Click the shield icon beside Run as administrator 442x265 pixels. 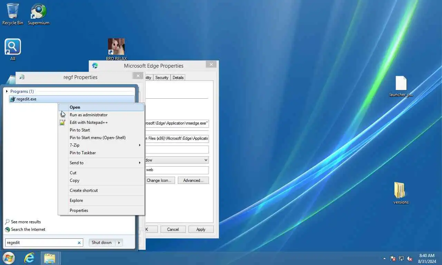pyautogui.click(x=63, y=115)
